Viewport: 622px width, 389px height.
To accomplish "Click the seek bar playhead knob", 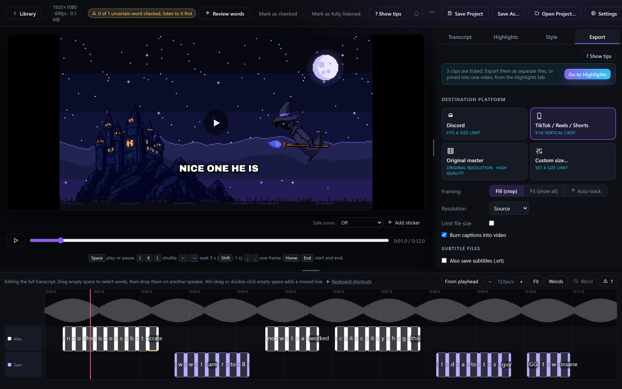I will (61, 240).
